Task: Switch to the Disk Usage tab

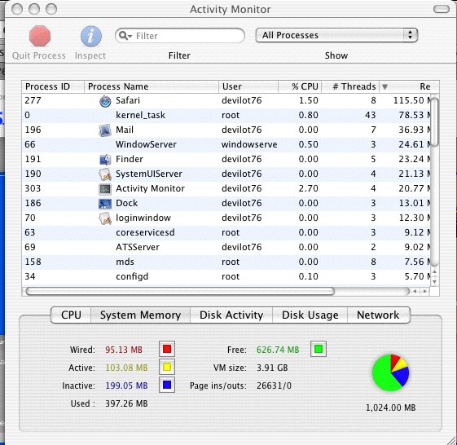Action: [310, 315]
